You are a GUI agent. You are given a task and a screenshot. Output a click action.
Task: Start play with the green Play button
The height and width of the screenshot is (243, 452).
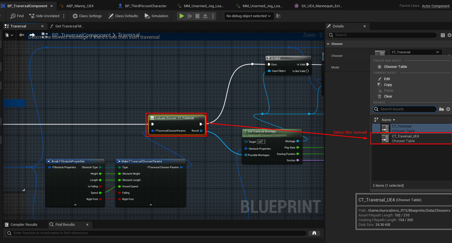click(x=182, y=16)
